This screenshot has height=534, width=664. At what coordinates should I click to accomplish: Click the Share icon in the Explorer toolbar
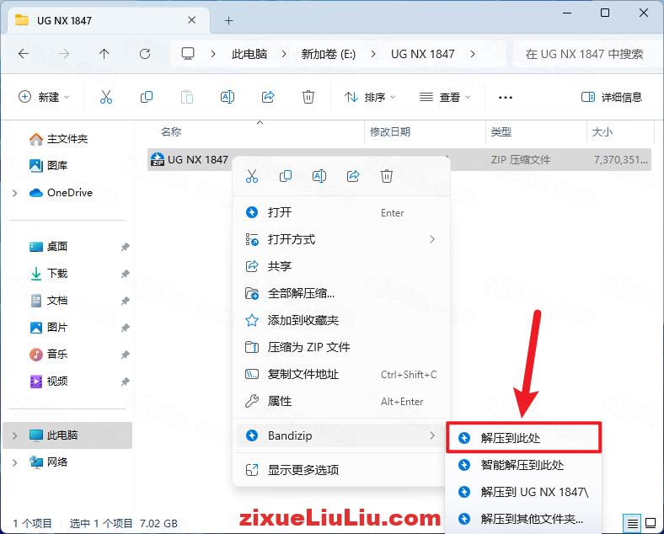coord(268,98)
